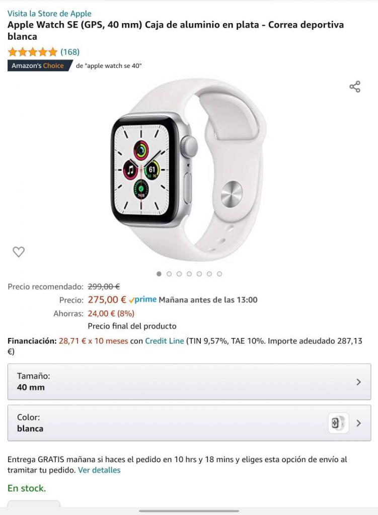Open color options via the chevron arrow
Image resolution: width=378 pixels, height=515 pixels.
[x=358, y=423]
